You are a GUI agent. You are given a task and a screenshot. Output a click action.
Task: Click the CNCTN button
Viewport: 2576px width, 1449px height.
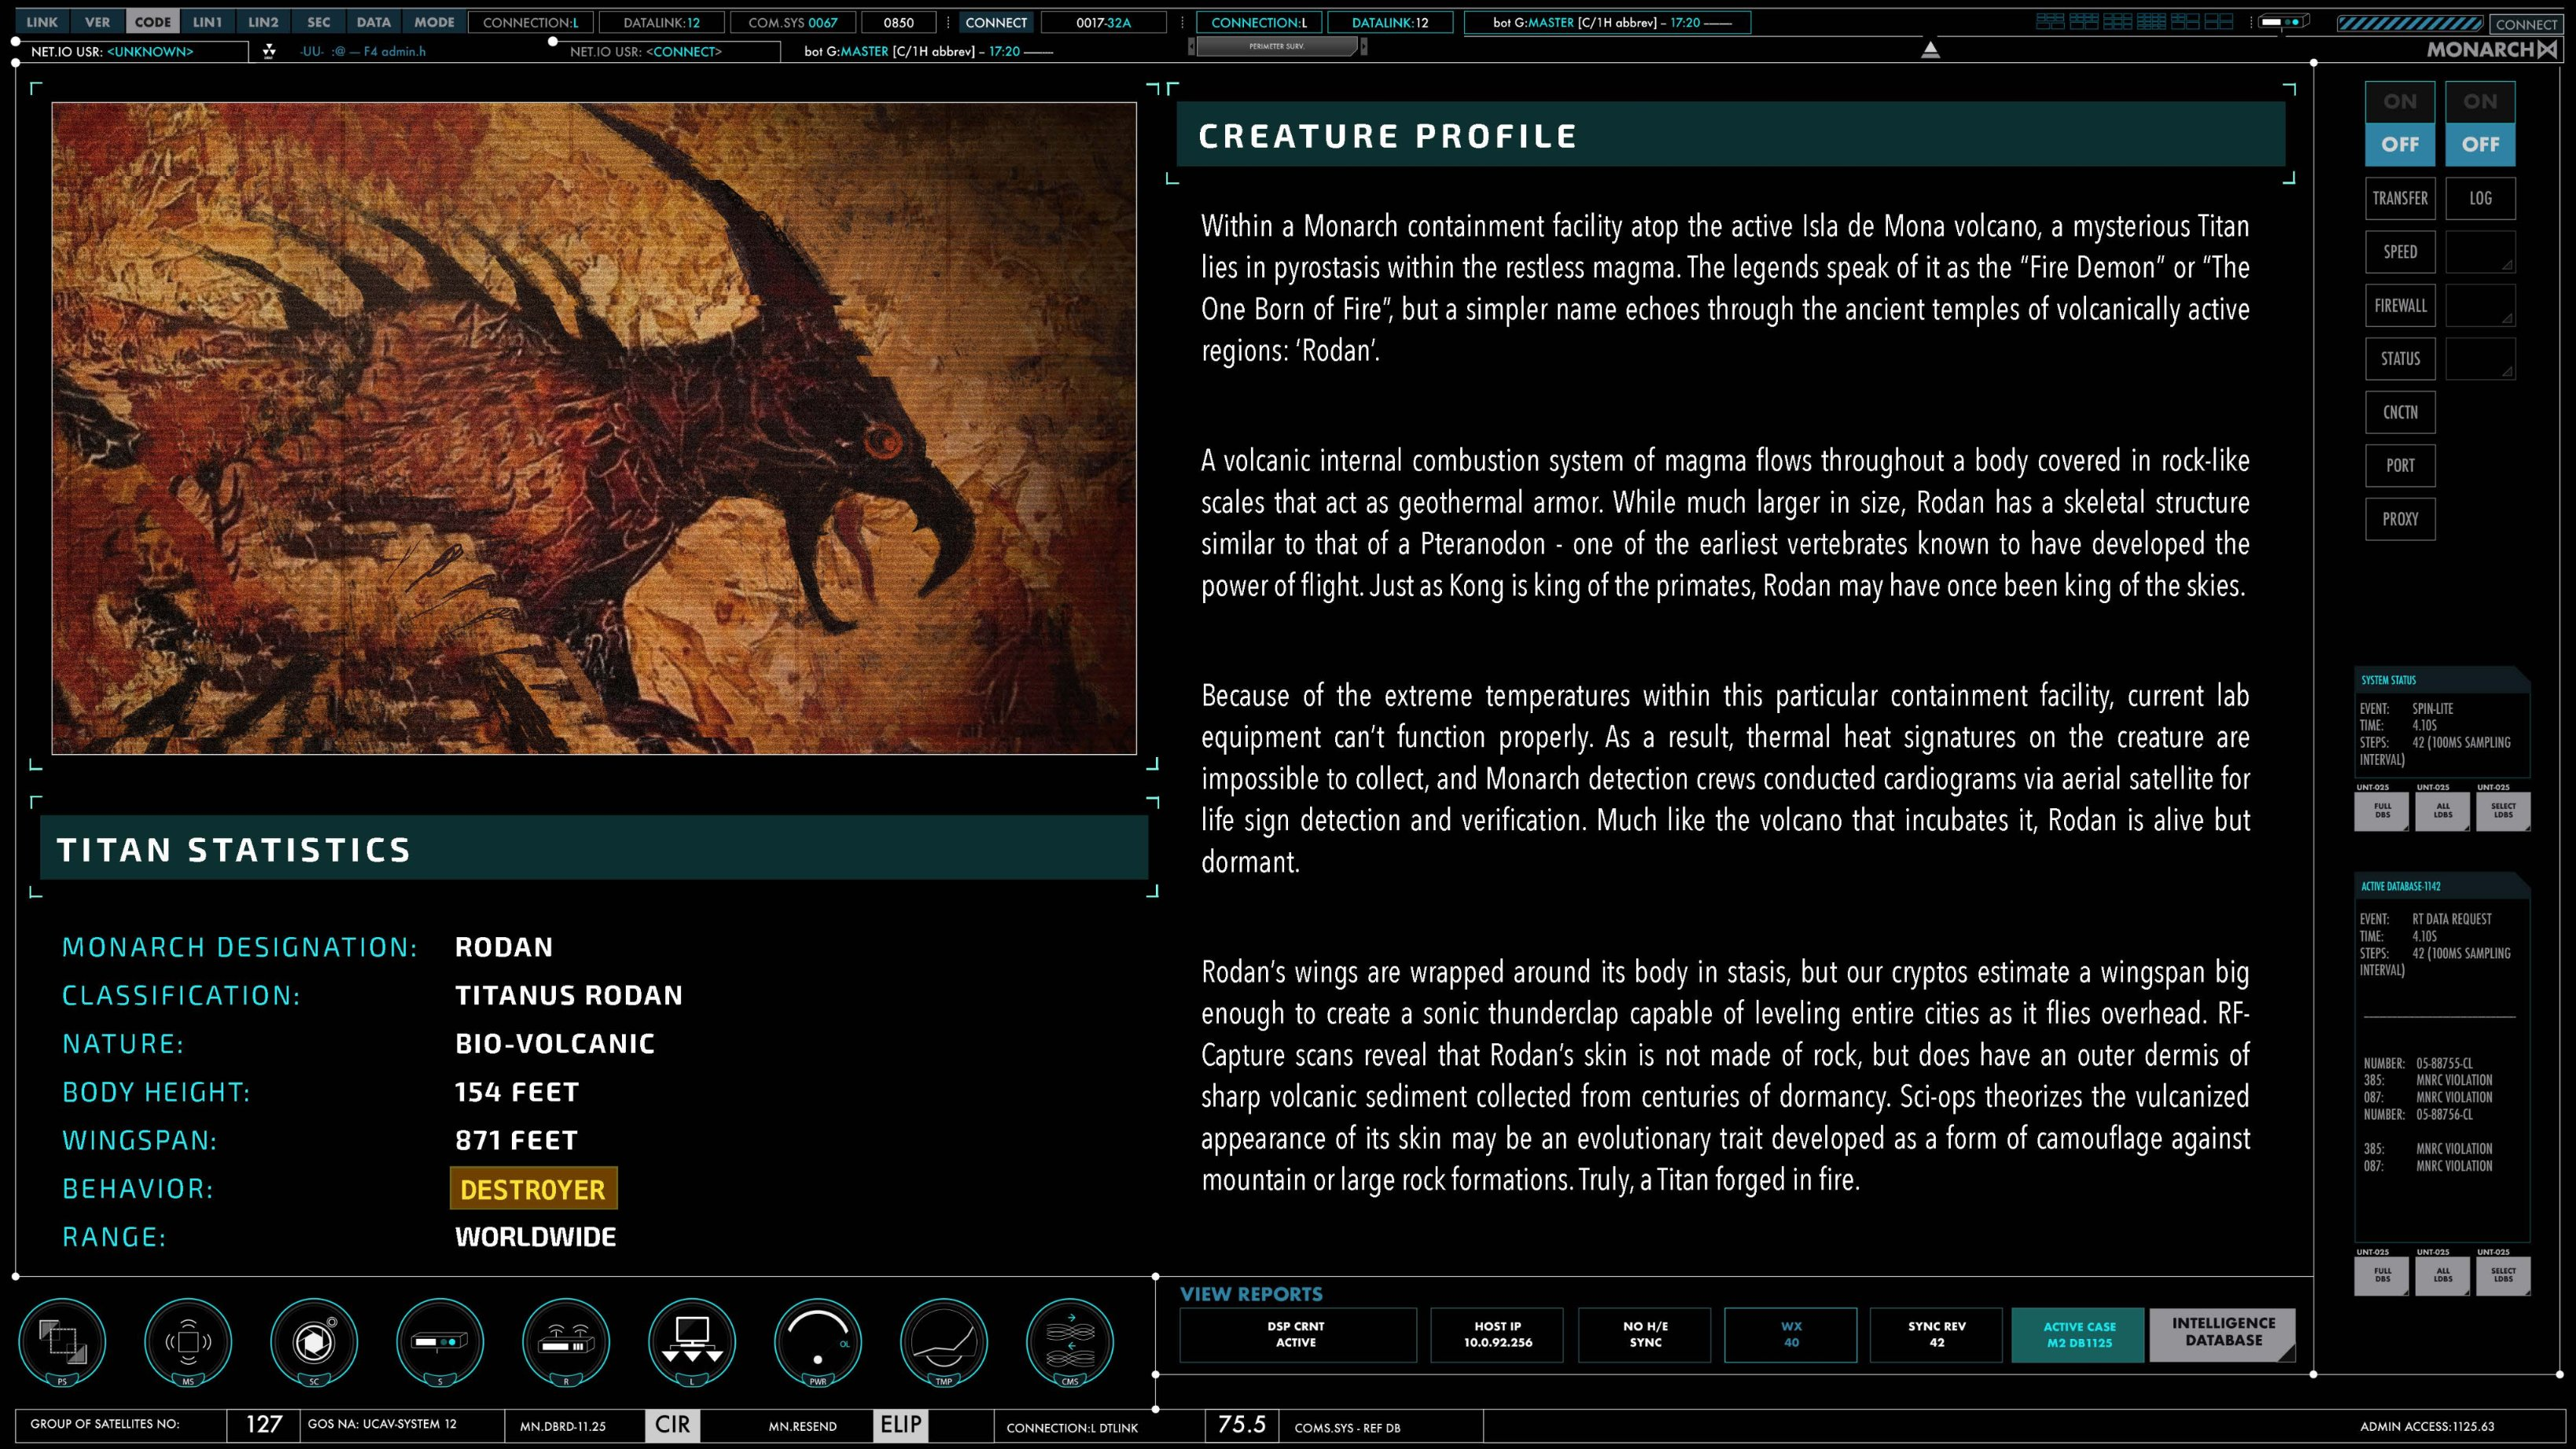pyautogui.click(x=2400, y=412)
